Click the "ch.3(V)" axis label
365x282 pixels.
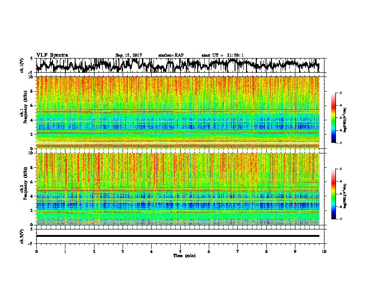tap(22, 236)
